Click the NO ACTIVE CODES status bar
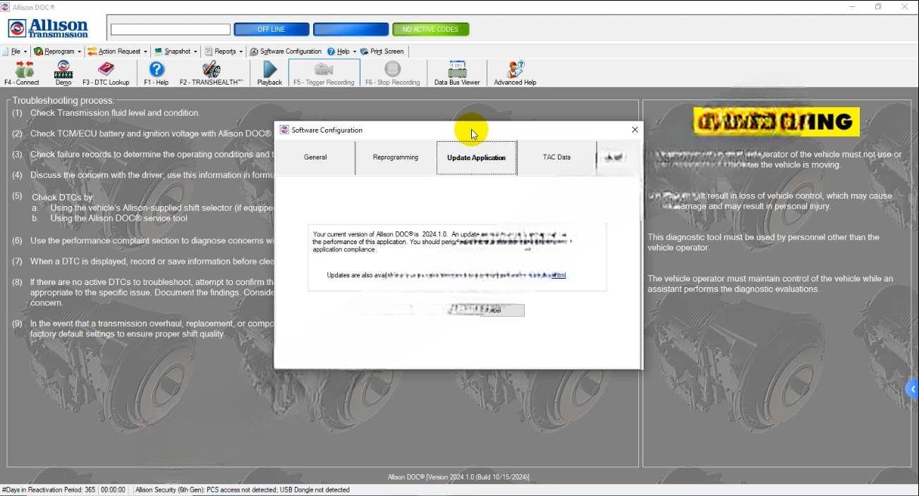 click(x=430, y=29)
